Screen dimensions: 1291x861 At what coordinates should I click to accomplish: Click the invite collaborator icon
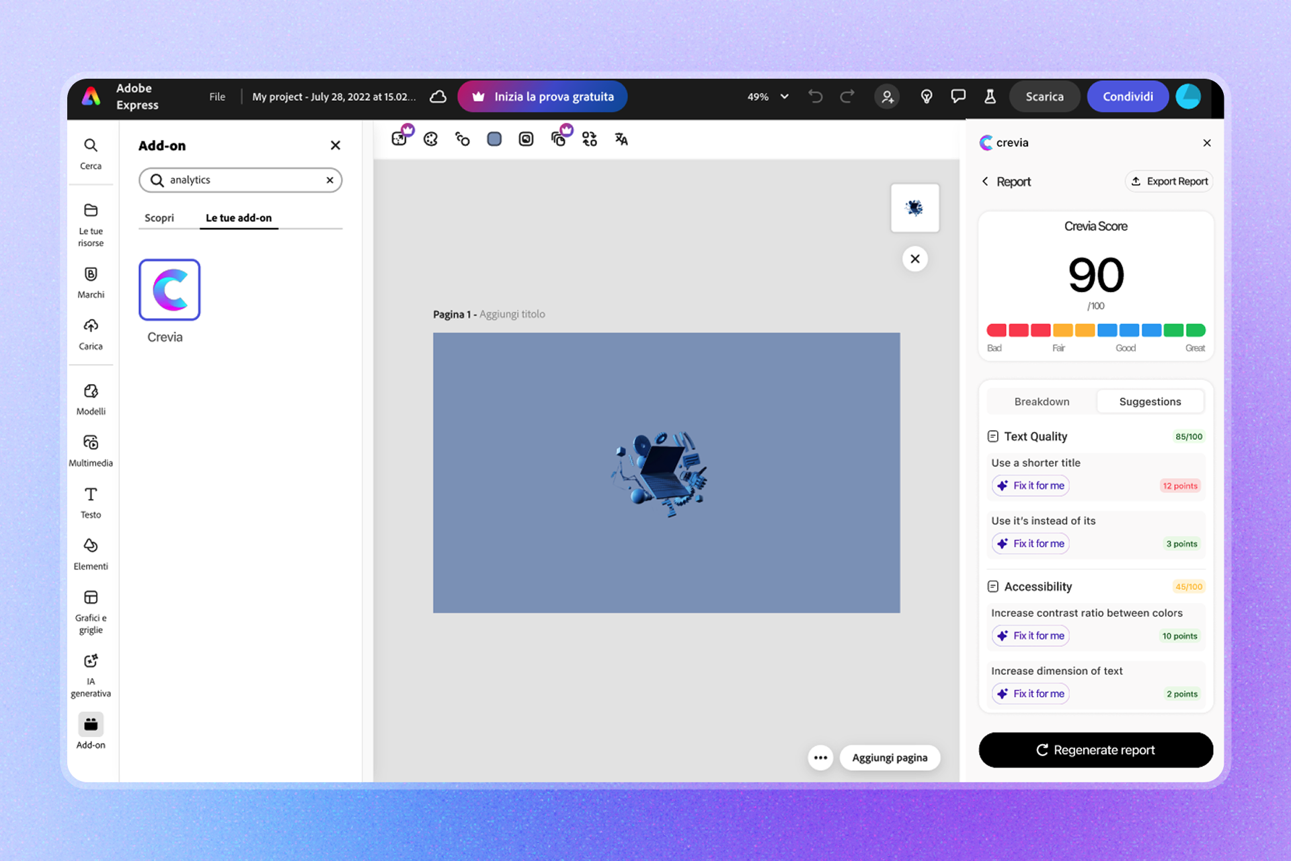click(x=887, y=96)
